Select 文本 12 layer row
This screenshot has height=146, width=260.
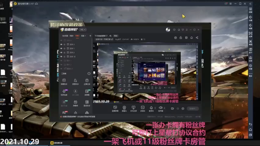[x=76, y=56]
